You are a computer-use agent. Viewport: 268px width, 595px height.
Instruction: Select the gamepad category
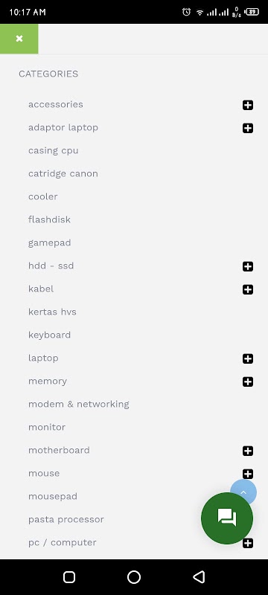pyautogui.click(x=49, y=243)
